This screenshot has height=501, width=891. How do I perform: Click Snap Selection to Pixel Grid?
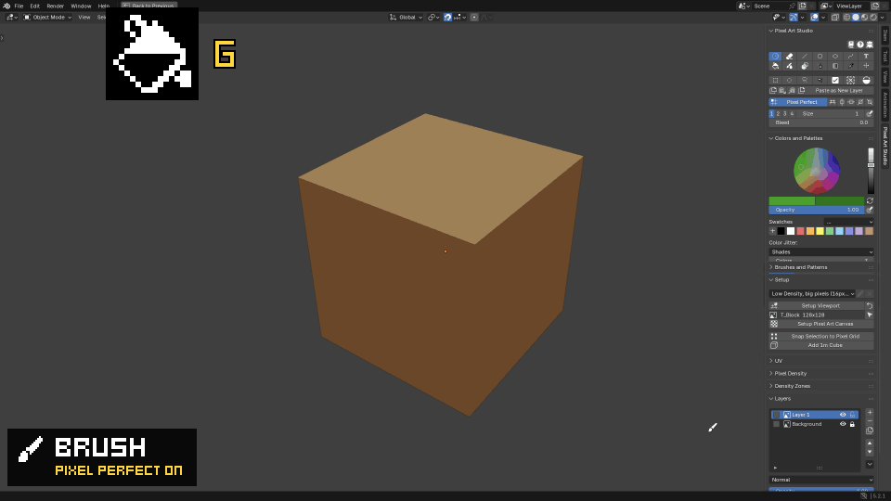(x=821, y=336)
